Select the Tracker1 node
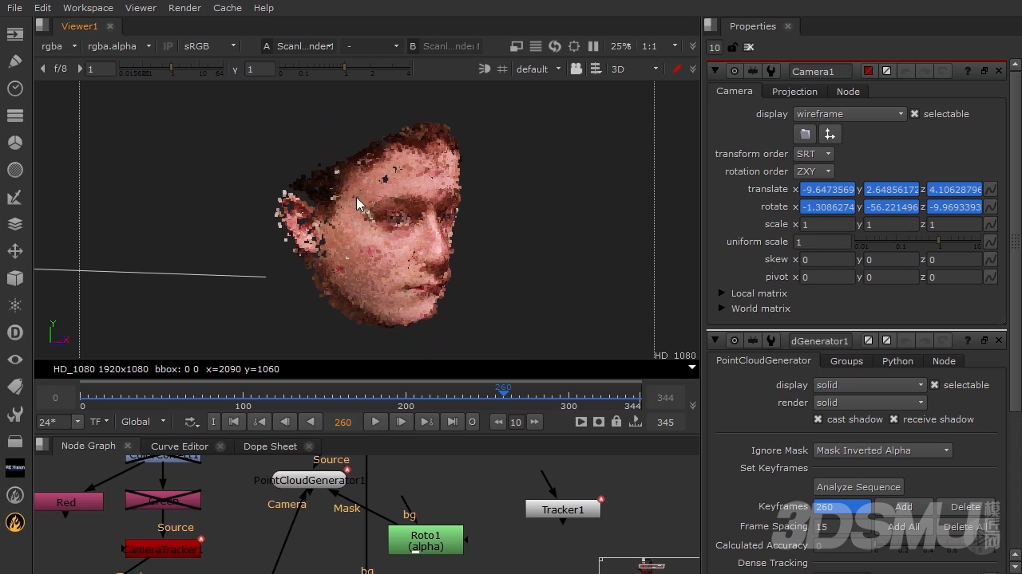This screenshot has width=1022, height=574. [x=563, y=509]
